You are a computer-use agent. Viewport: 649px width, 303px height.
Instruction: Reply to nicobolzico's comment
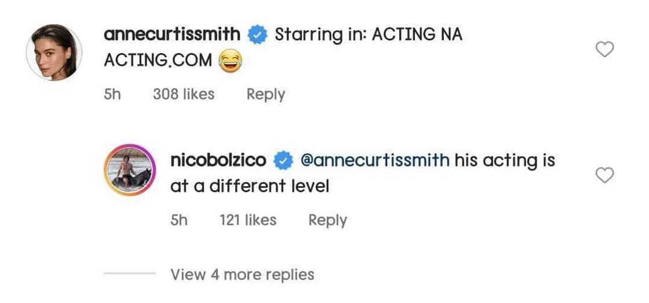(x=327, y=220)
